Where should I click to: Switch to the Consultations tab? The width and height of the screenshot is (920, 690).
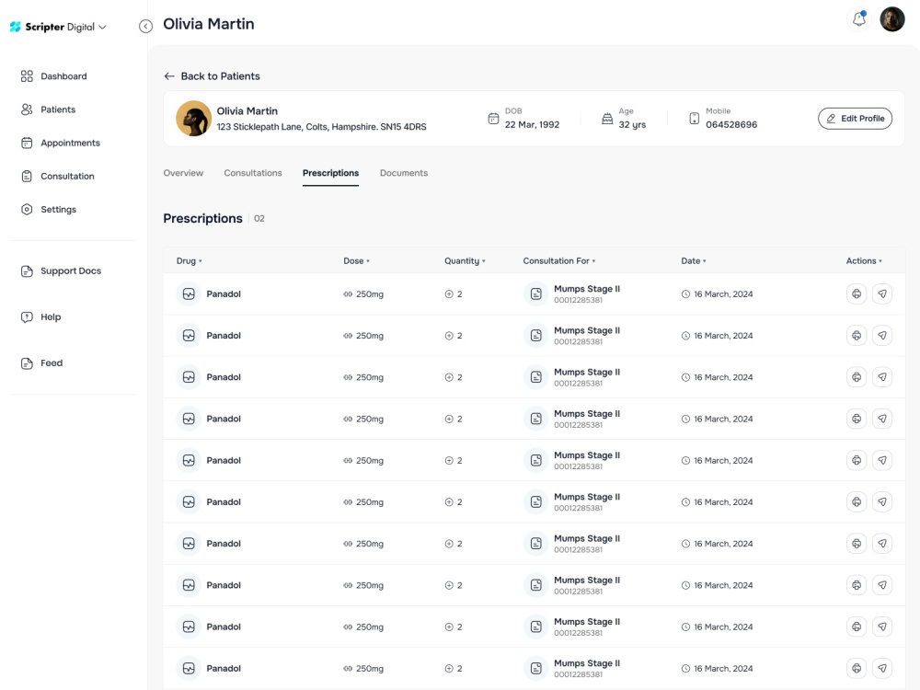click(253, 173)
